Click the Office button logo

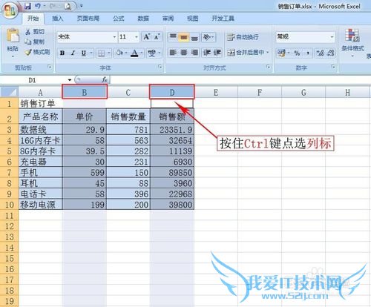pos(10,10)
